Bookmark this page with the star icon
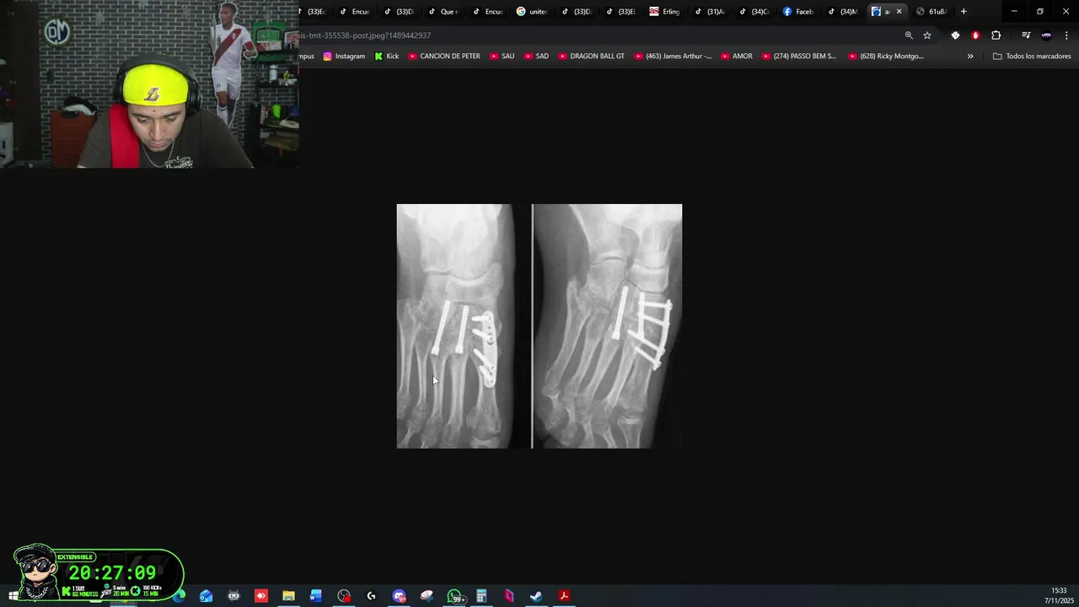The height and width of the screenshot is (607, 1079). click(x=927, y=35)
